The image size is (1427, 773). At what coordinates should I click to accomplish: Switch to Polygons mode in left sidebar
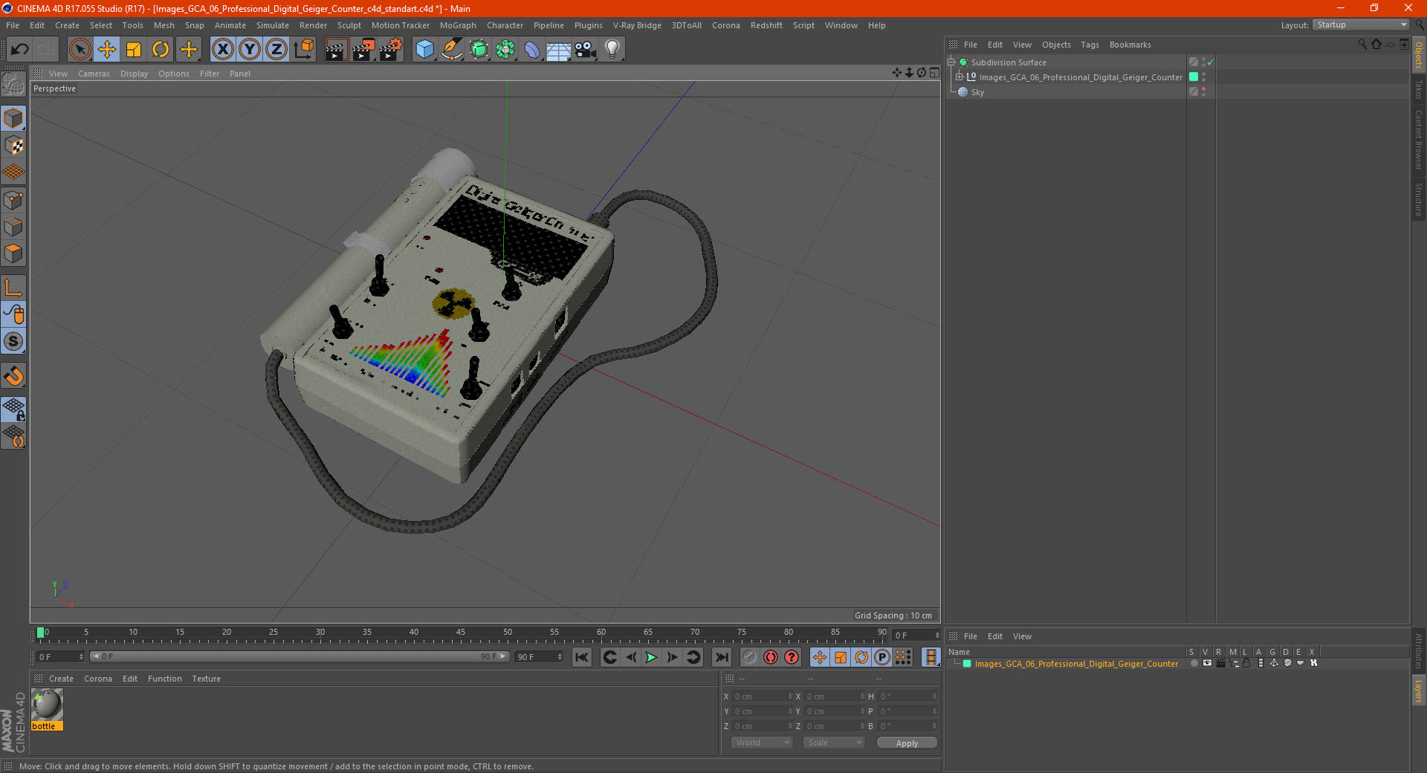point(13,253)
